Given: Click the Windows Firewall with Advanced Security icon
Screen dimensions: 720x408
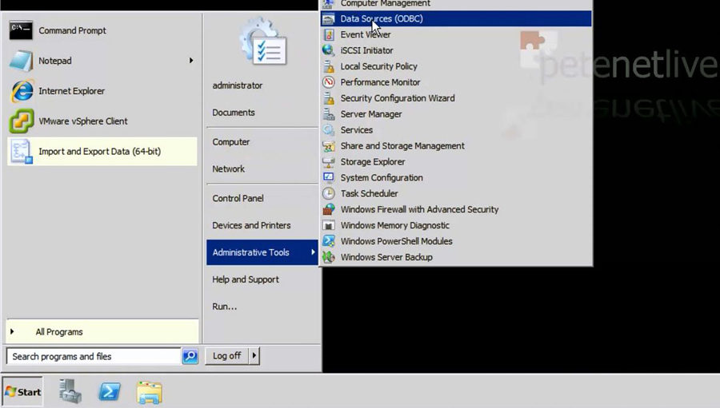Looking at the screenshot, I should tap(328, 209).
